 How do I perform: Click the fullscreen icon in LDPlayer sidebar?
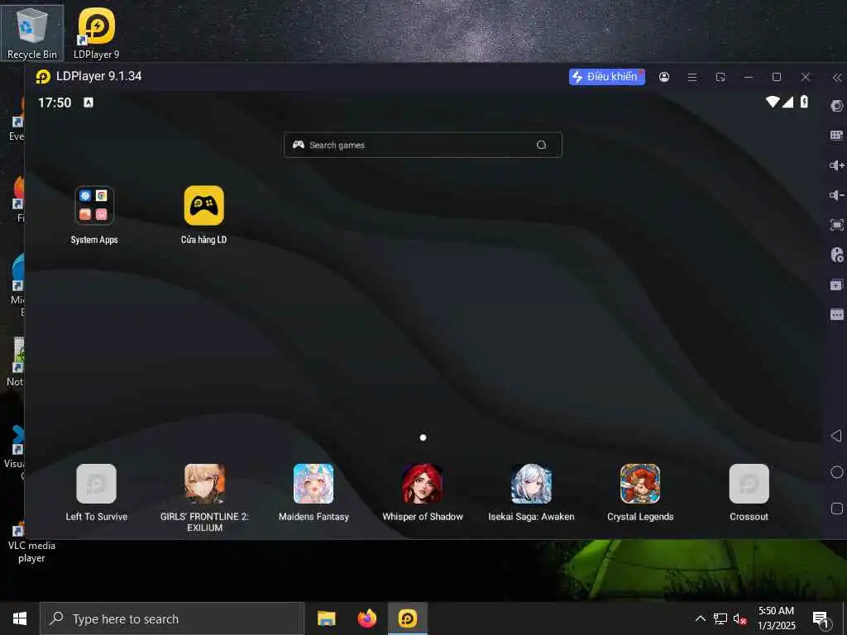tap(836, 225)
